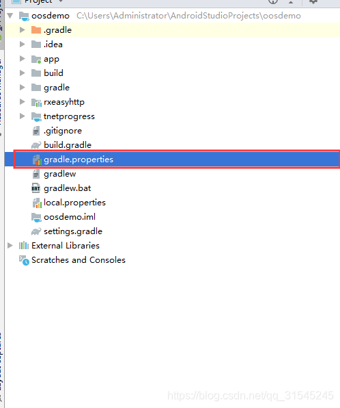
Task: Expand the External Libraries arrow
Action: point(10,245)
